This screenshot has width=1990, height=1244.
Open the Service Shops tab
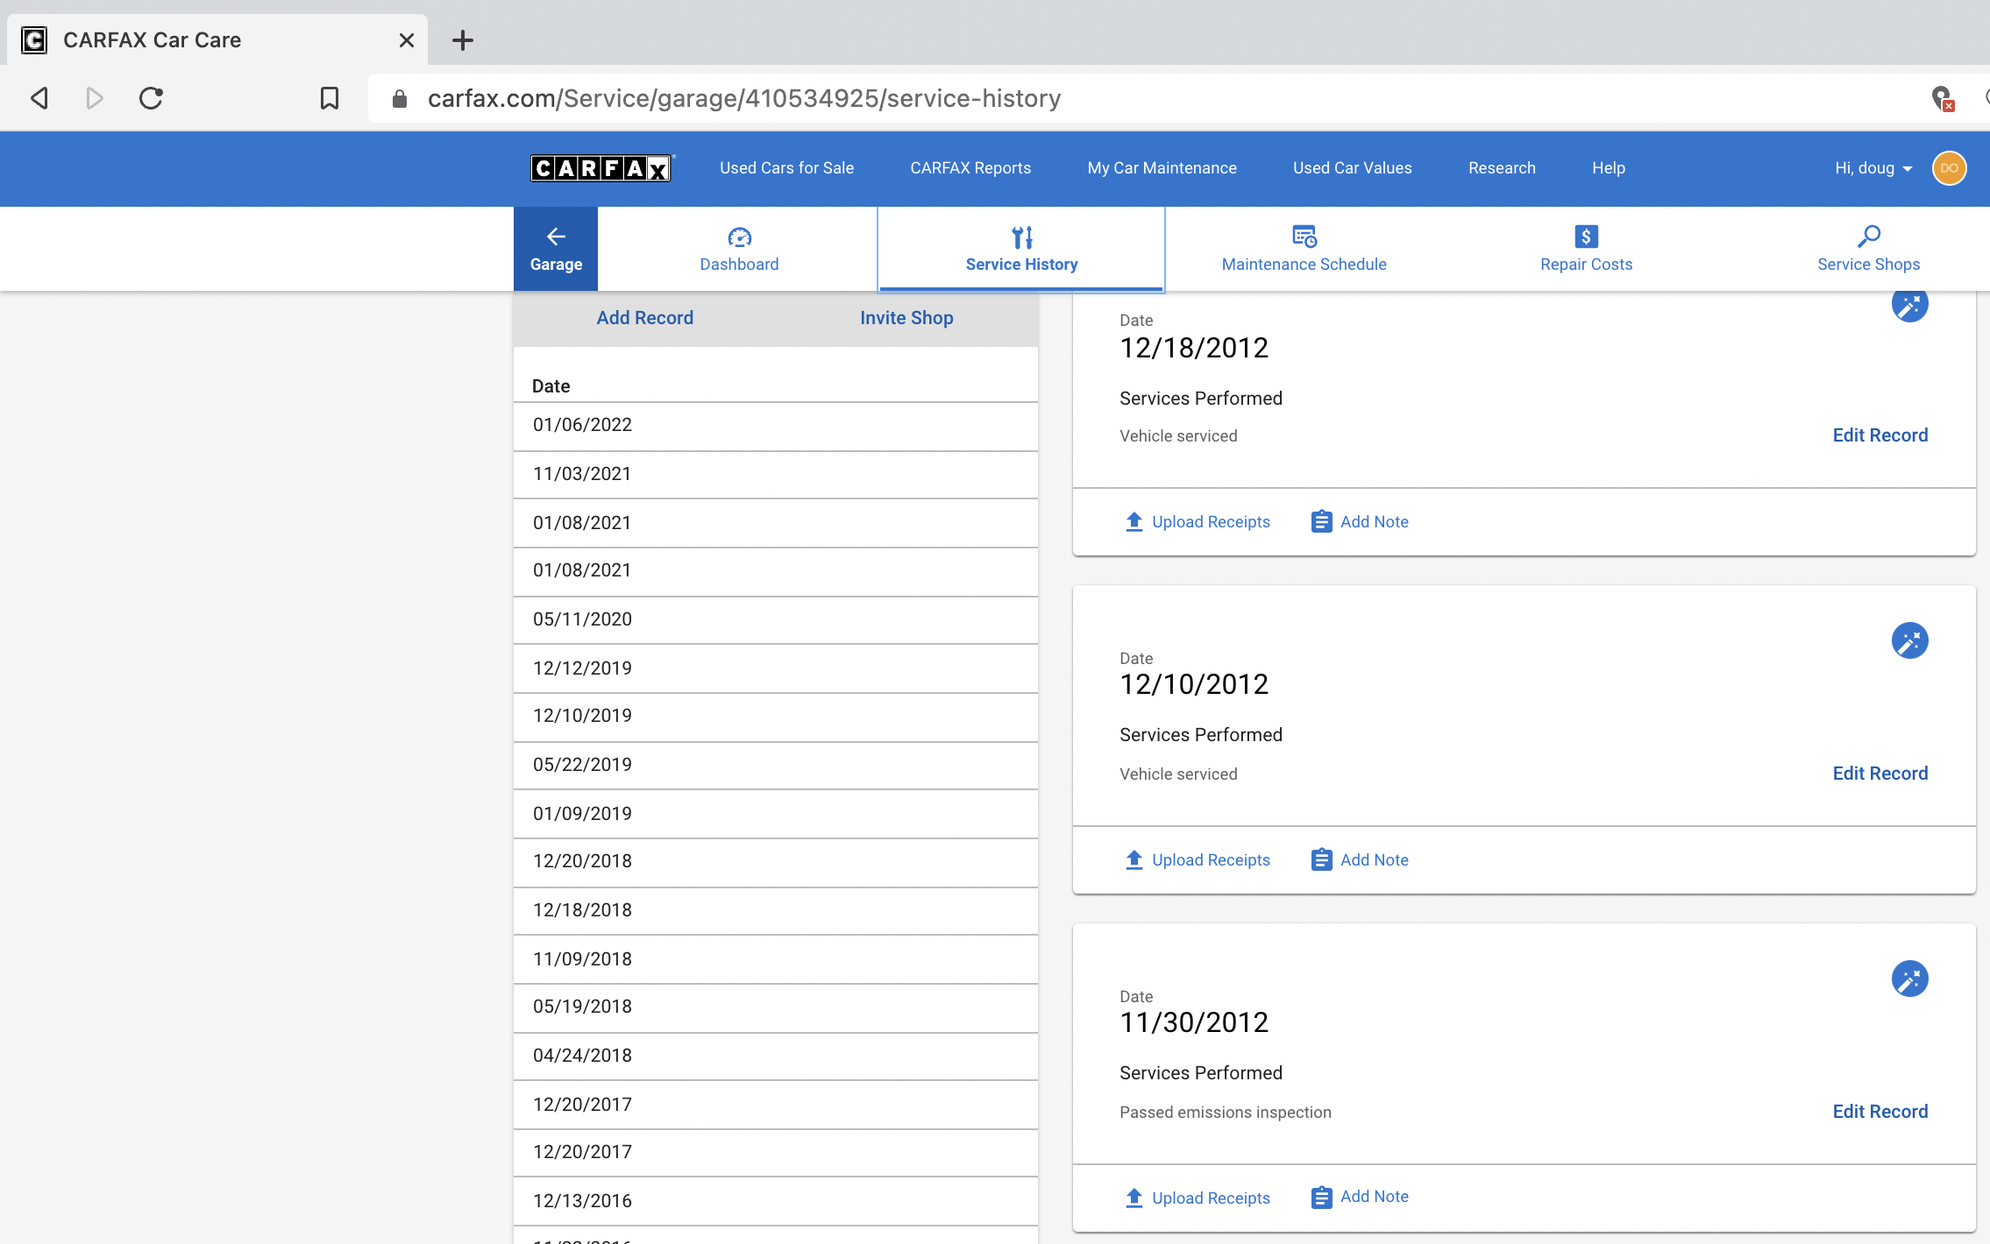tap(1868, 249)
